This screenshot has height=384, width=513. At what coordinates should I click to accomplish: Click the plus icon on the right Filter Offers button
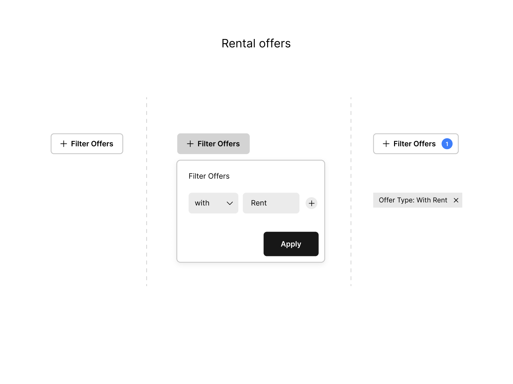386,144
